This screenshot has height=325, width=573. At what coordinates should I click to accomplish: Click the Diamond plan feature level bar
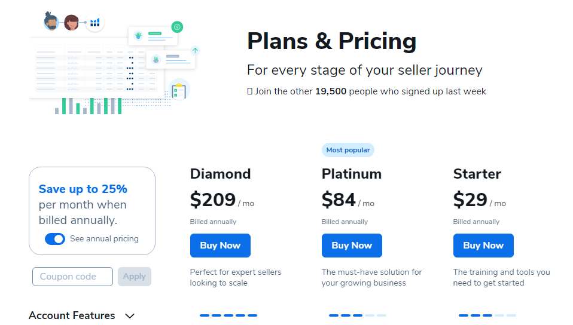point(228,315)
